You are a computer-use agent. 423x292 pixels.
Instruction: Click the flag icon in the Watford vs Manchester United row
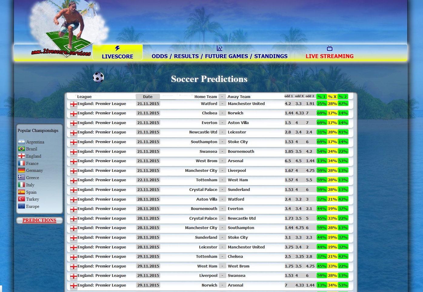pos(74,104)
